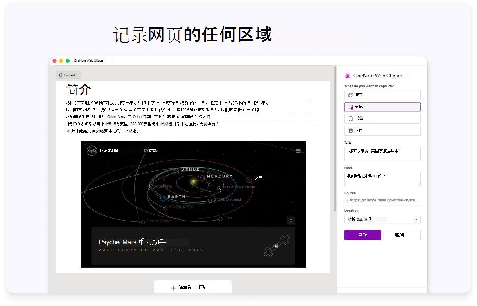Click the Psyche spacecraft illustration icon
Viewport: 477px width, 306px height.
coord(277,246)
